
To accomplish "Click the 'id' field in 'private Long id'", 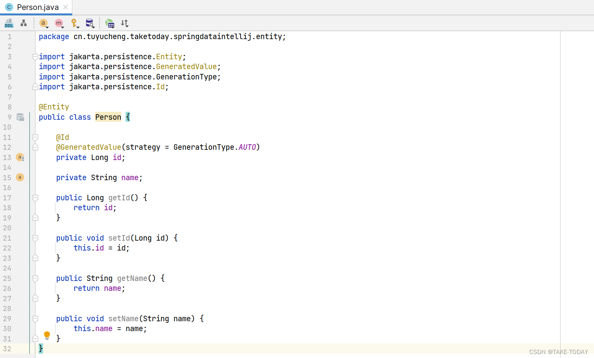I will click(117, 157).
